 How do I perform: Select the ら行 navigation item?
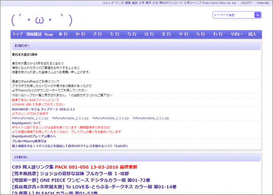coord(201,34)
